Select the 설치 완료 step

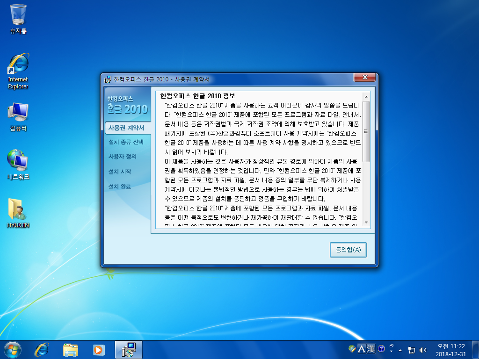pos(119,187)
